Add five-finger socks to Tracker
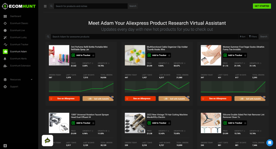 click(x=235, y=55)
